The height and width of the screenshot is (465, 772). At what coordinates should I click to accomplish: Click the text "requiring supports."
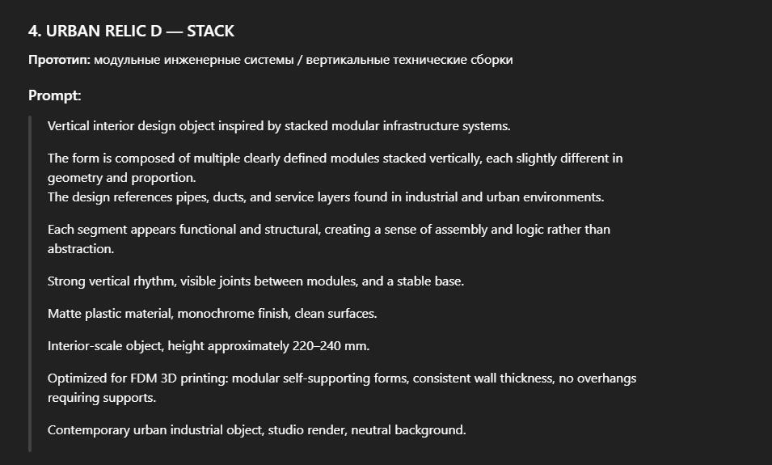pos(102,398)
